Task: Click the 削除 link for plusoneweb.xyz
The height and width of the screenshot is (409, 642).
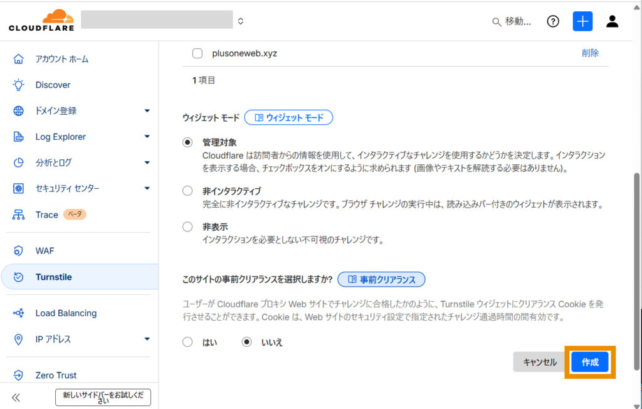Action: click(x=590, y=53)
